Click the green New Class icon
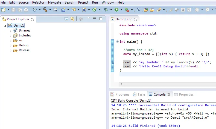Viewport: 216px width, 129px height. click(x=94, y=10)
